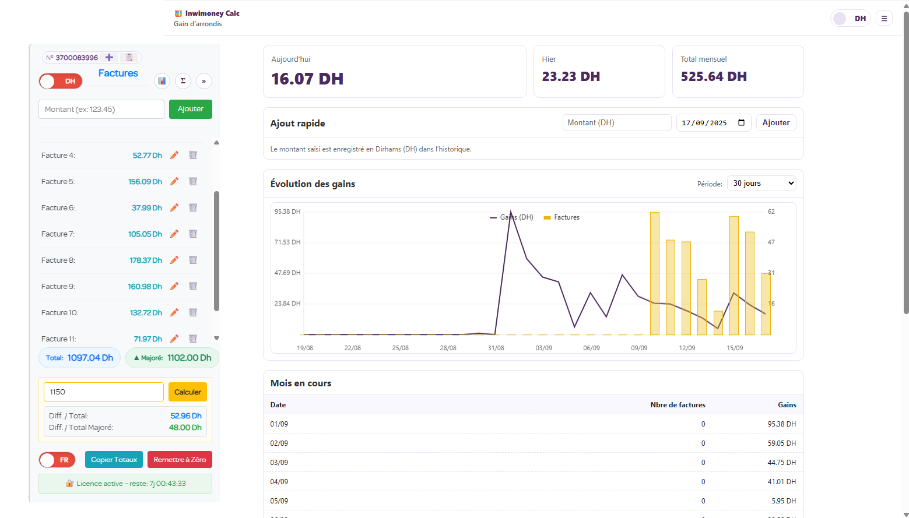Switch the header DH currency toggle

850,19
